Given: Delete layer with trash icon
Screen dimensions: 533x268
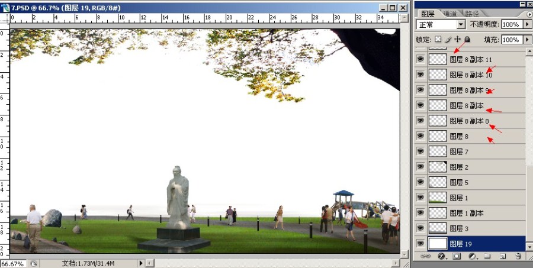Looking at the screenshot, I should coord(518,256).
